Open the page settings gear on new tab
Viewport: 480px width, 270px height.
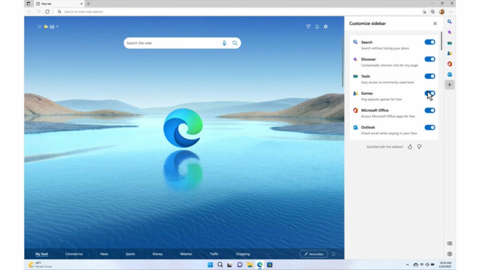(x=326, y=27)
